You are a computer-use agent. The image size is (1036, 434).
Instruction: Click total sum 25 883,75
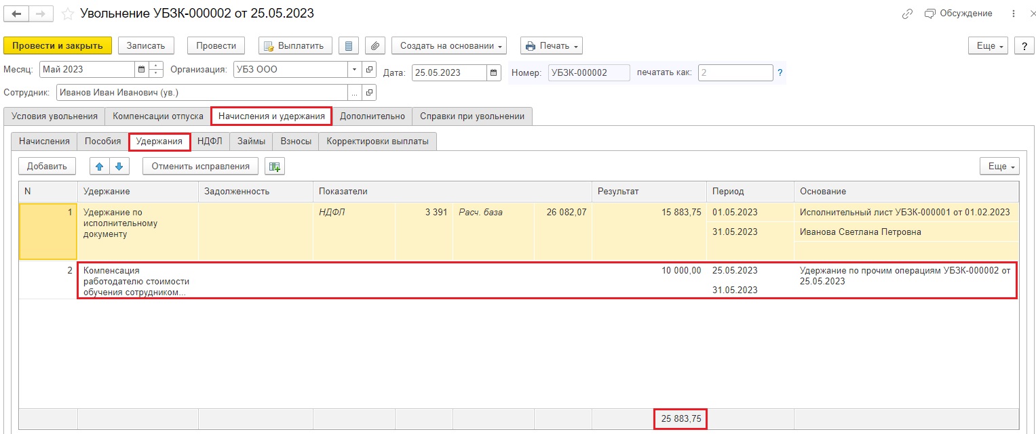680,420
